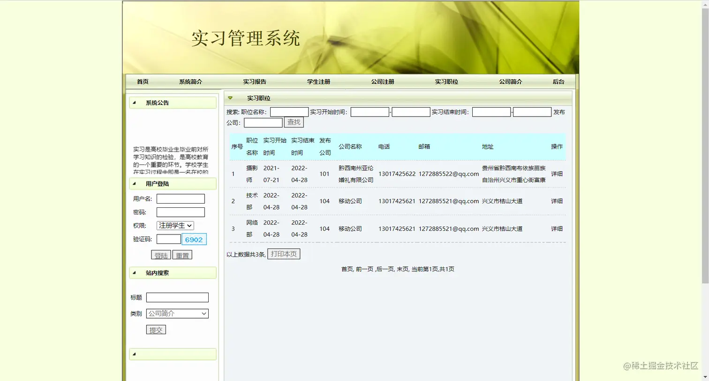The height and width of the screenshot is (381, 709).
Task: Click the 提交 button
Action: (x=156, y=330)
